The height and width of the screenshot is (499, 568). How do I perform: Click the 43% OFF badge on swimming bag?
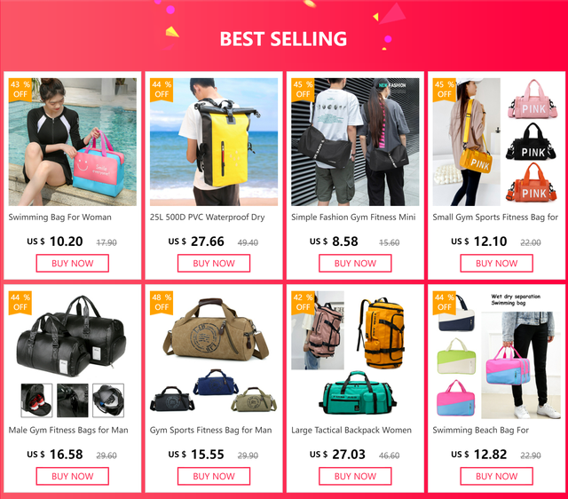tap(20, 90)
